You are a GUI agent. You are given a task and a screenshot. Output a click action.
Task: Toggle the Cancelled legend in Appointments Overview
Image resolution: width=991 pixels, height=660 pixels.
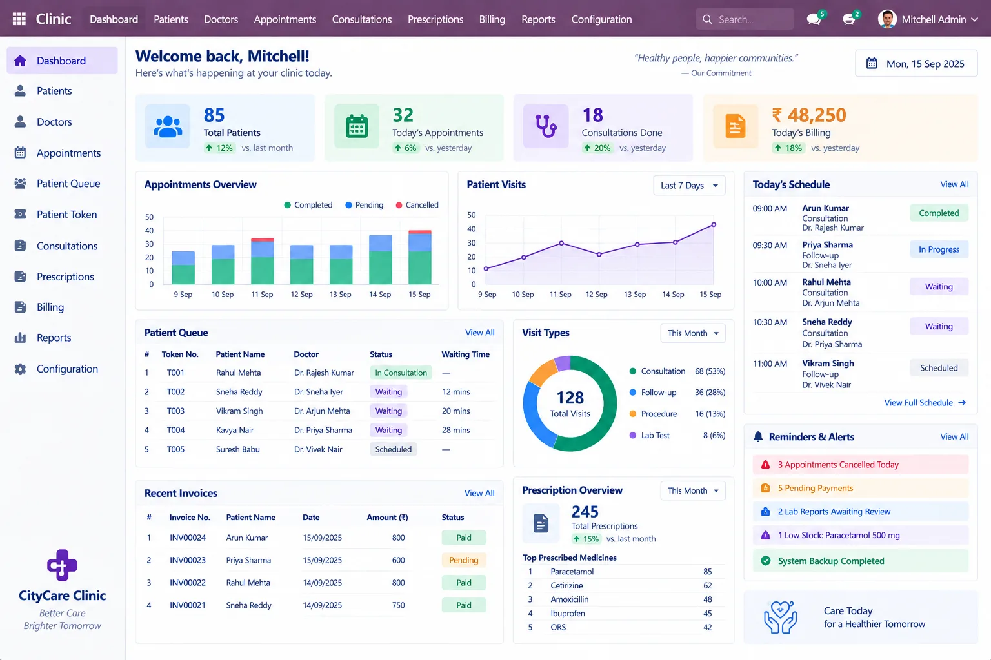tap(417, 205)
